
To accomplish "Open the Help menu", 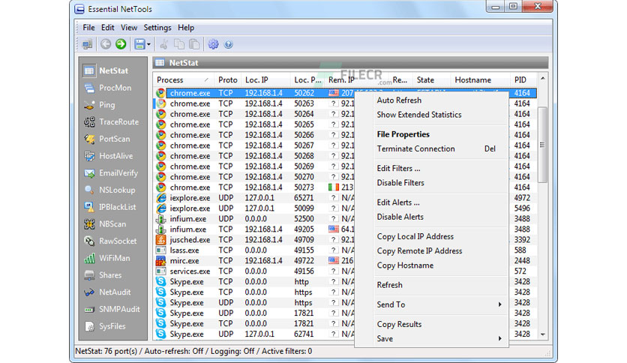I will tap(186, 28).
